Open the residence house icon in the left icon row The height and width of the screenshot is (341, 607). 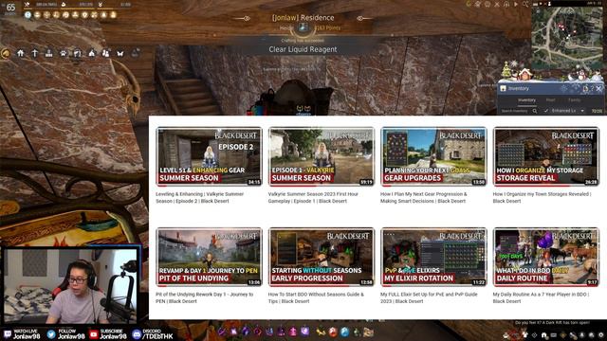21,53
